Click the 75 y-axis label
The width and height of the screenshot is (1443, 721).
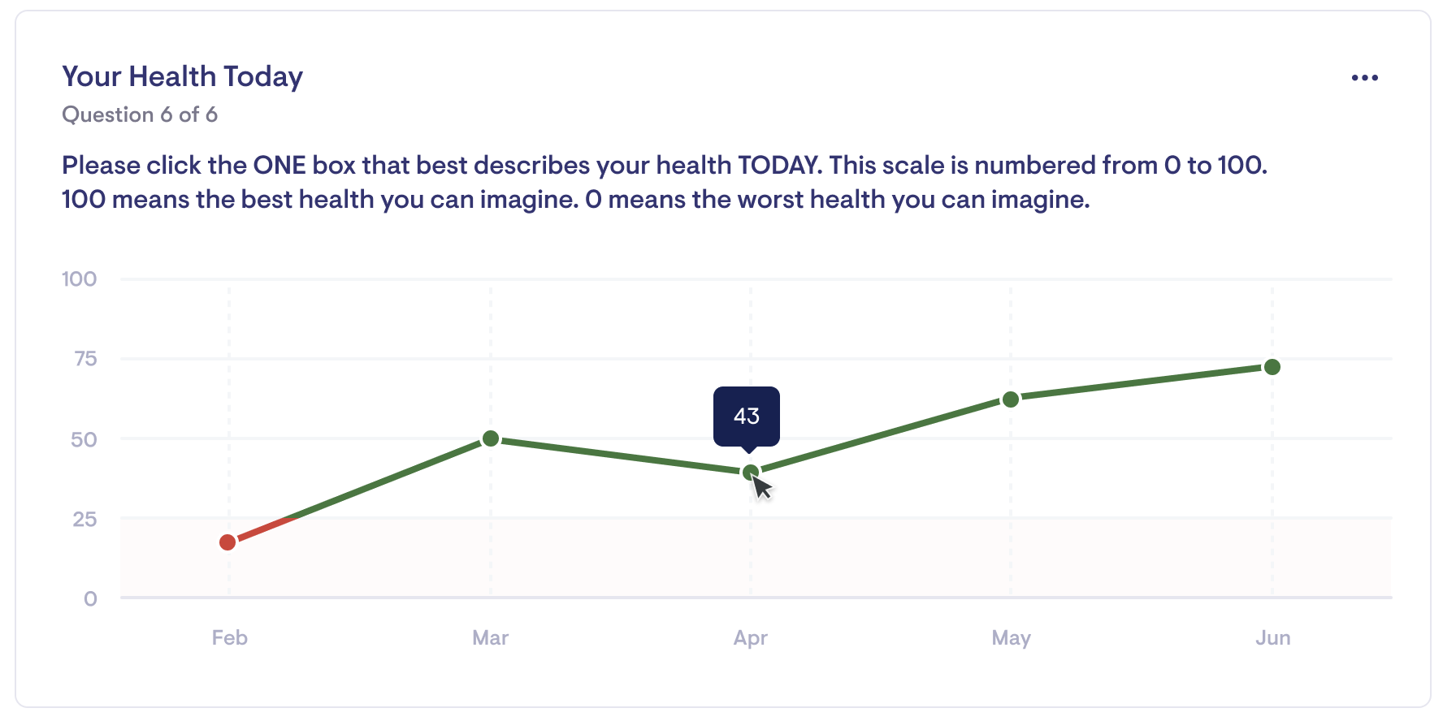point(84,359)
